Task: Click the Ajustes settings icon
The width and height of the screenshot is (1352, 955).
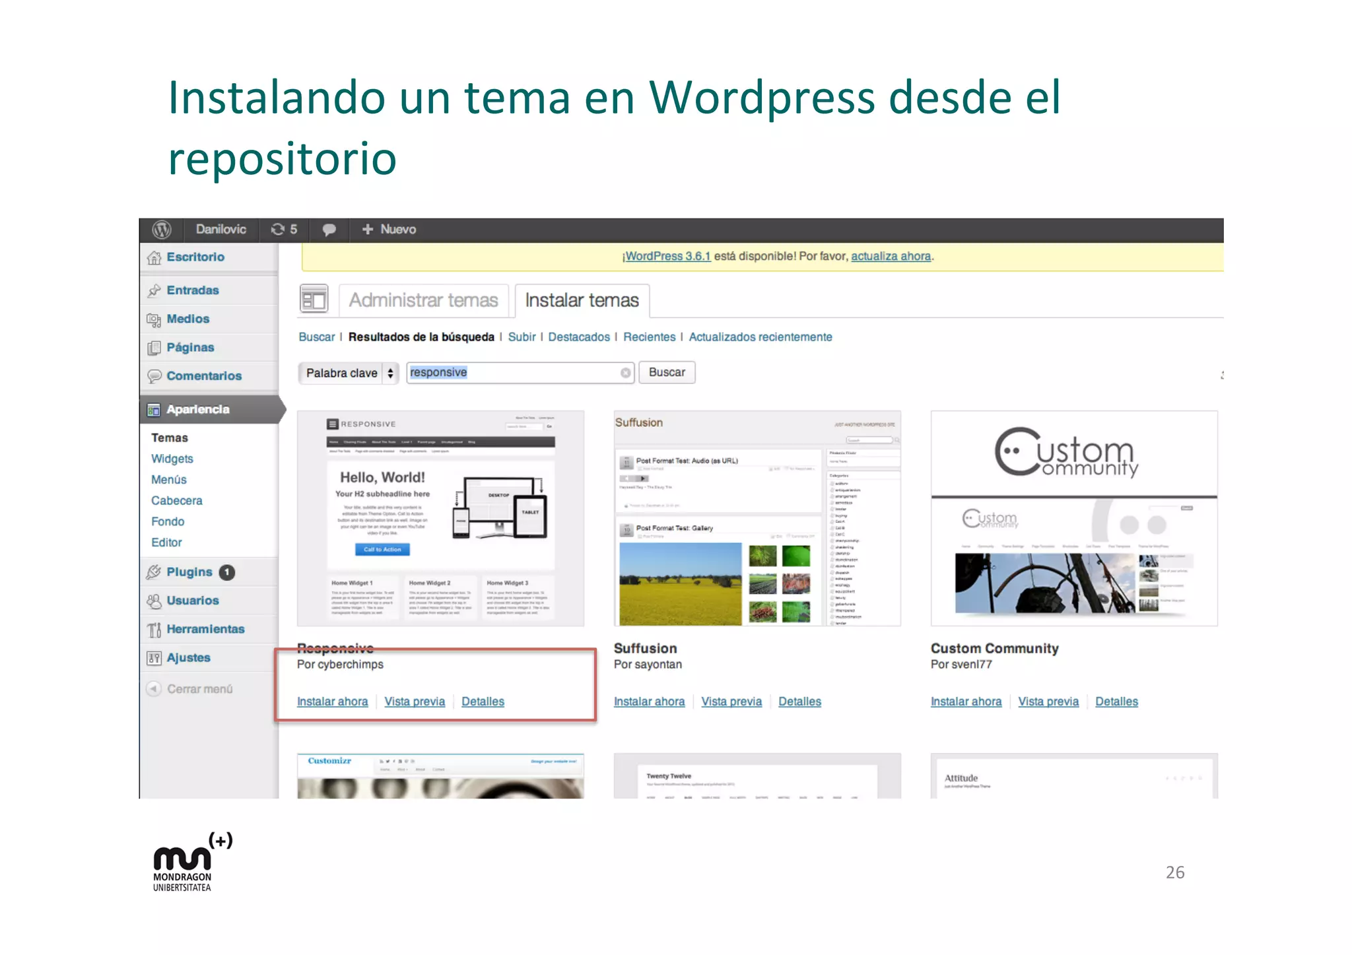Action: pos(154,658)
